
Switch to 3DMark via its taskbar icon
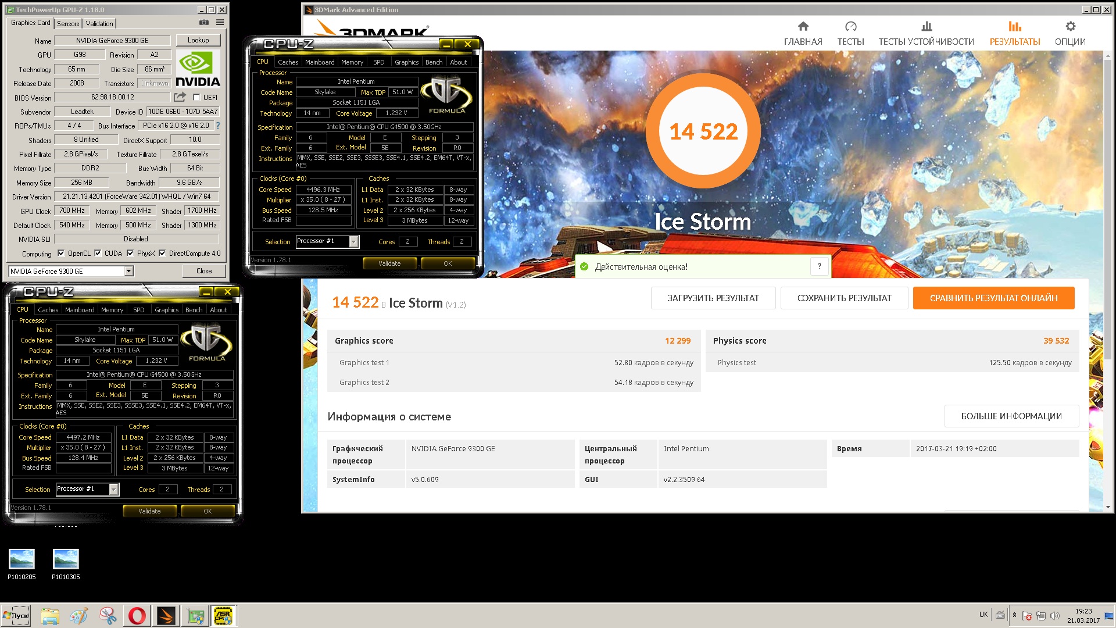click(x=166, y=616)
